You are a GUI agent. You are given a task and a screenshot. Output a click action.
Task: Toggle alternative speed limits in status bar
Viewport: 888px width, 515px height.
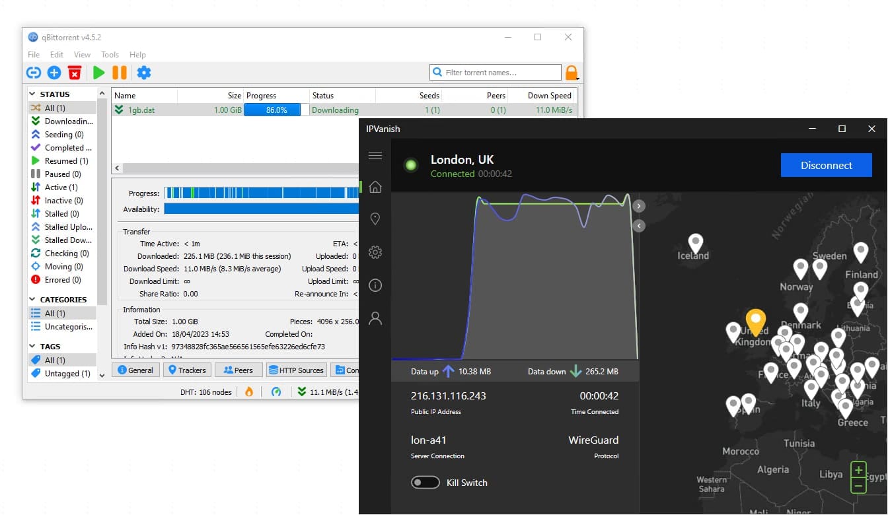(276, 392)
